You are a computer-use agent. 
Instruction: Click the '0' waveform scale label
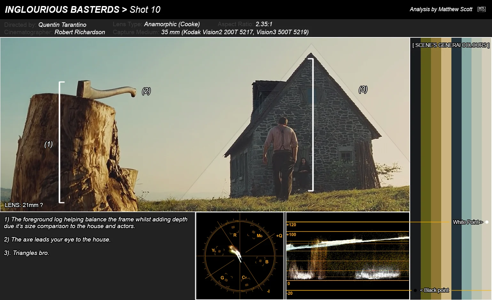(289, 283)
